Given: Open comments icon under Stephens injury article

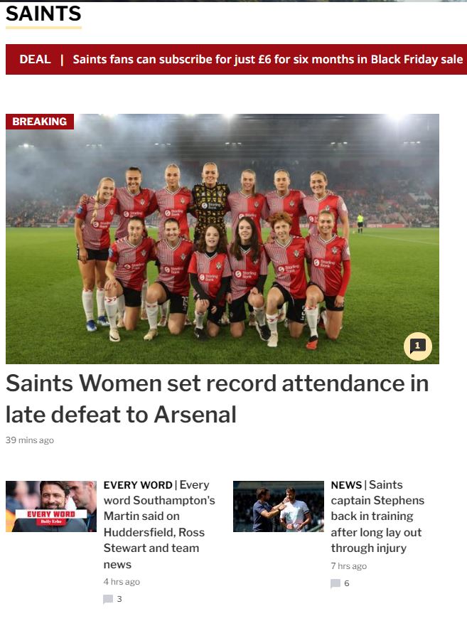Looking at the screenshot, I should 336,583.
